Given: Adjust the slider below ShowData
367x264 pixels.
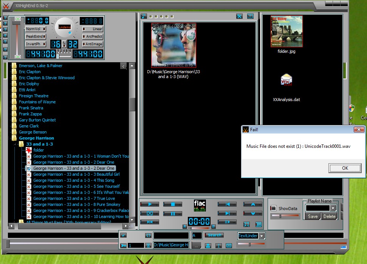Looking at the screenshot, I should [x=280, y=216].
